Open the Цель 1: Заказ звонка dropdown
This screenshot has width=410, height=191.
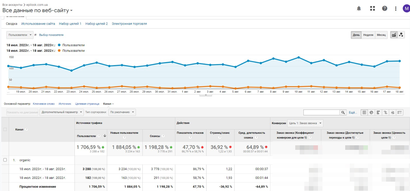305,123
